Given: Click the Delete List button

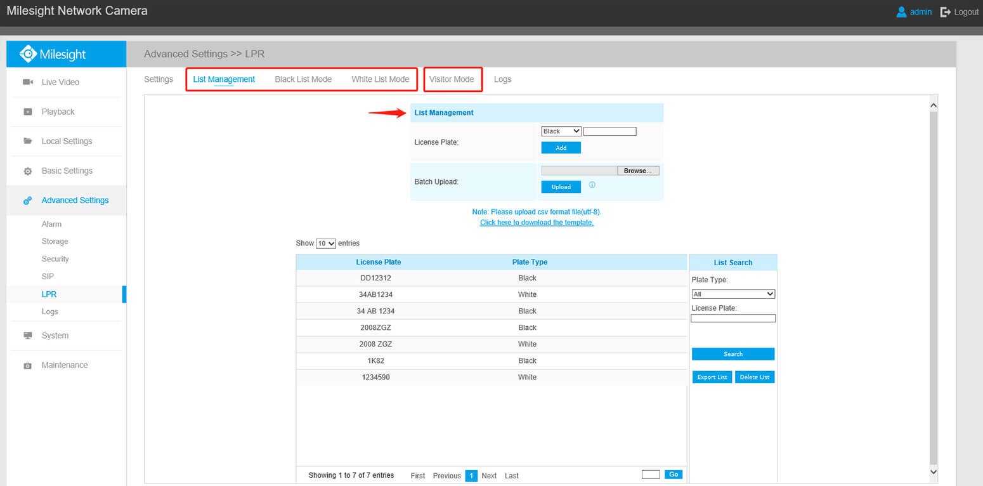Looking at the screenshot, I should [x=755, y=378].
